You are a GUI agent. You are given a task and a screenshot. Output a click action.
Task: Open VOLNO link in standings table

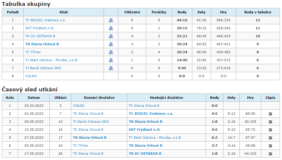pyautogui.click(x=31, y=76)
